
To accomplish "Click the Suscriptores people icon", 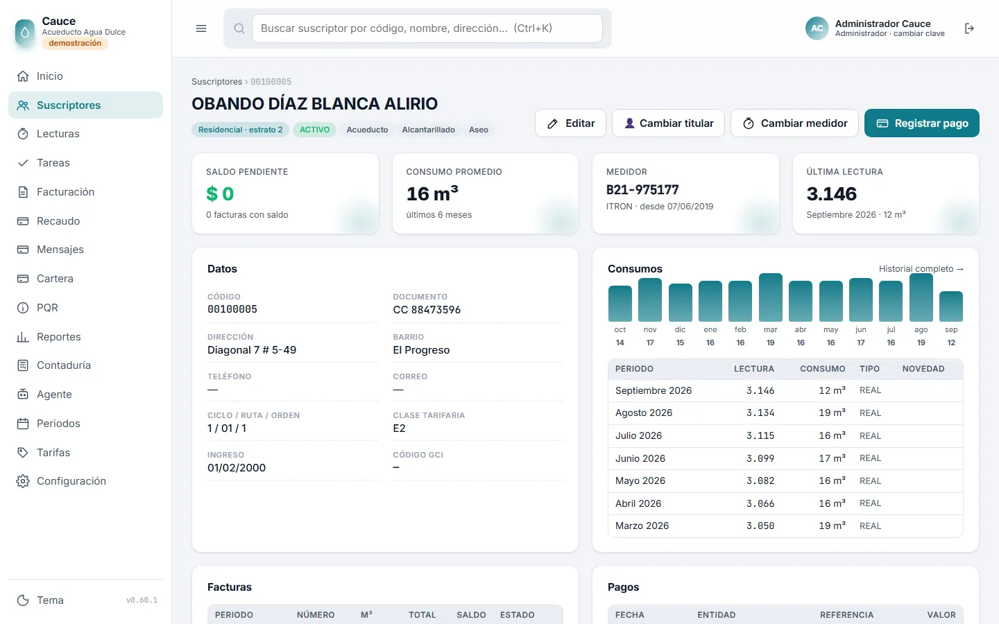I will coord(23,105).
